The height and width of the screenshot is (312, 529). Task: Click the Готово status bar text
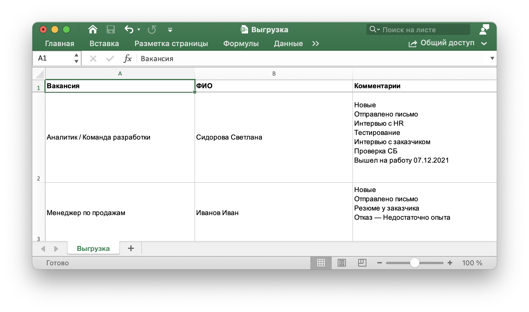click(x=58, y=263)
